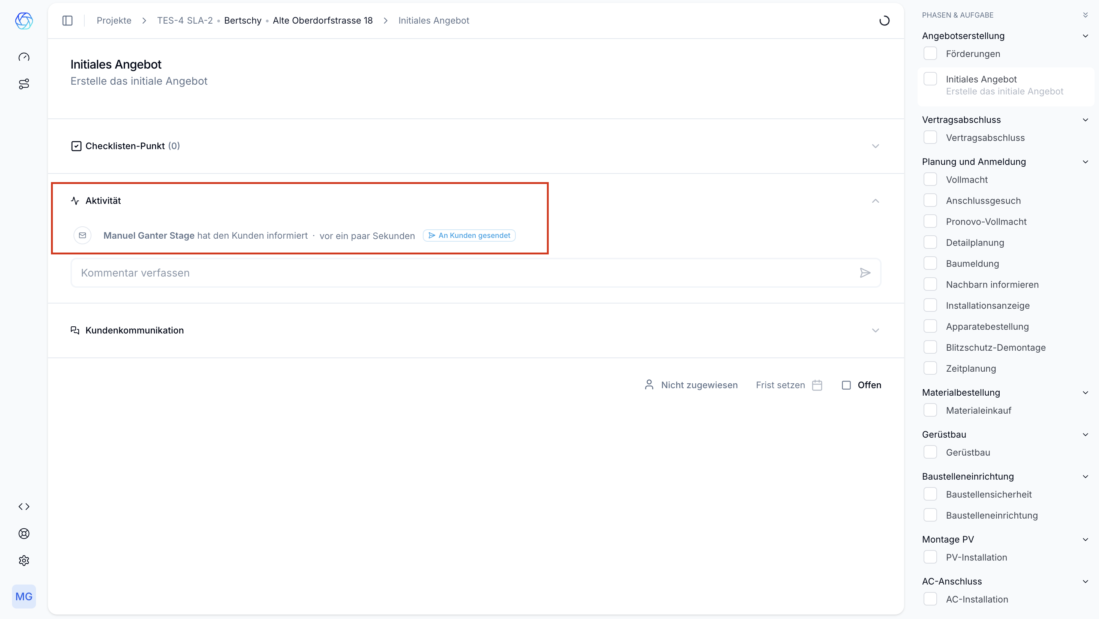Open the dashboard gauge icon in sidebar
The height and width of the screenshot is (619, 1099).
pyautogui.click(x=24, y=57)
